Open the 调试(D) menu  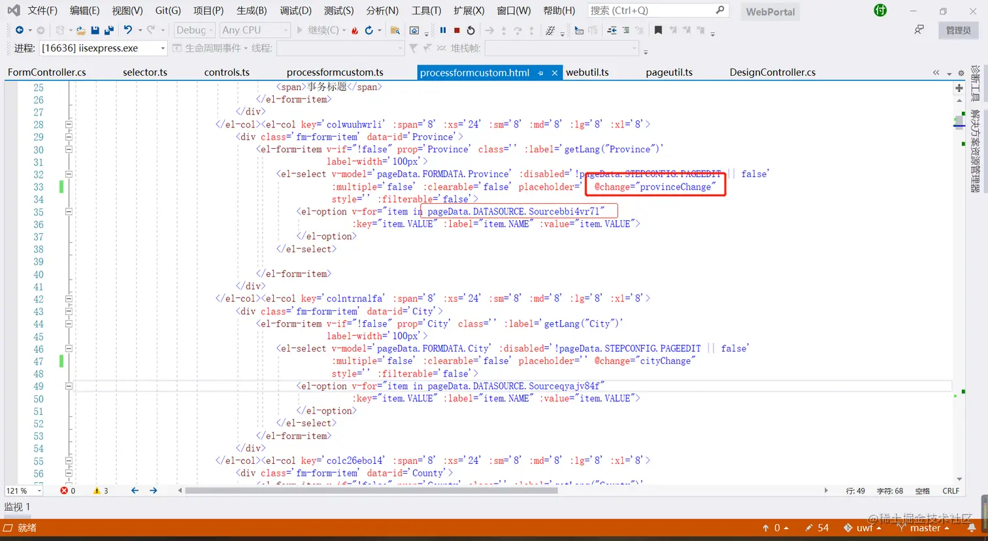click(295, 10)
